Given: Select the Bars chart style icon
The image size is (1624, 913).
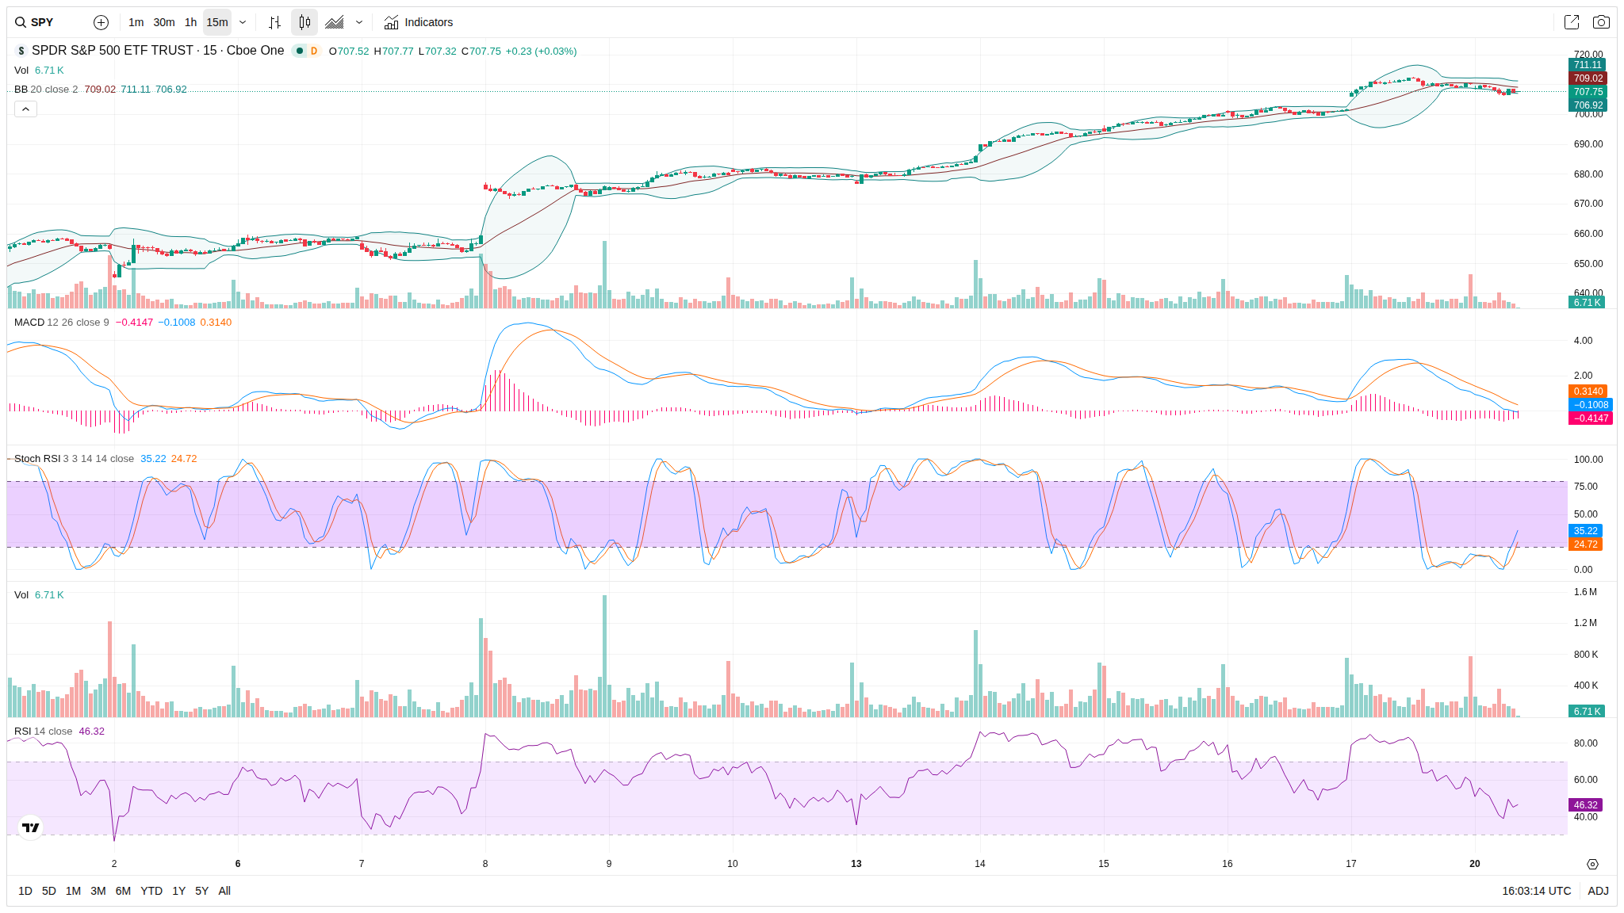Looking at the screenshot, I should pos(274,22).
